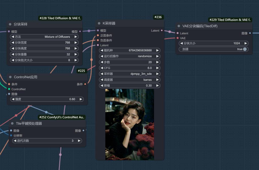Open the 运行后操作 randomize dropdown
The height and width of the screenshot is (170, 259).
click(130, 56)
